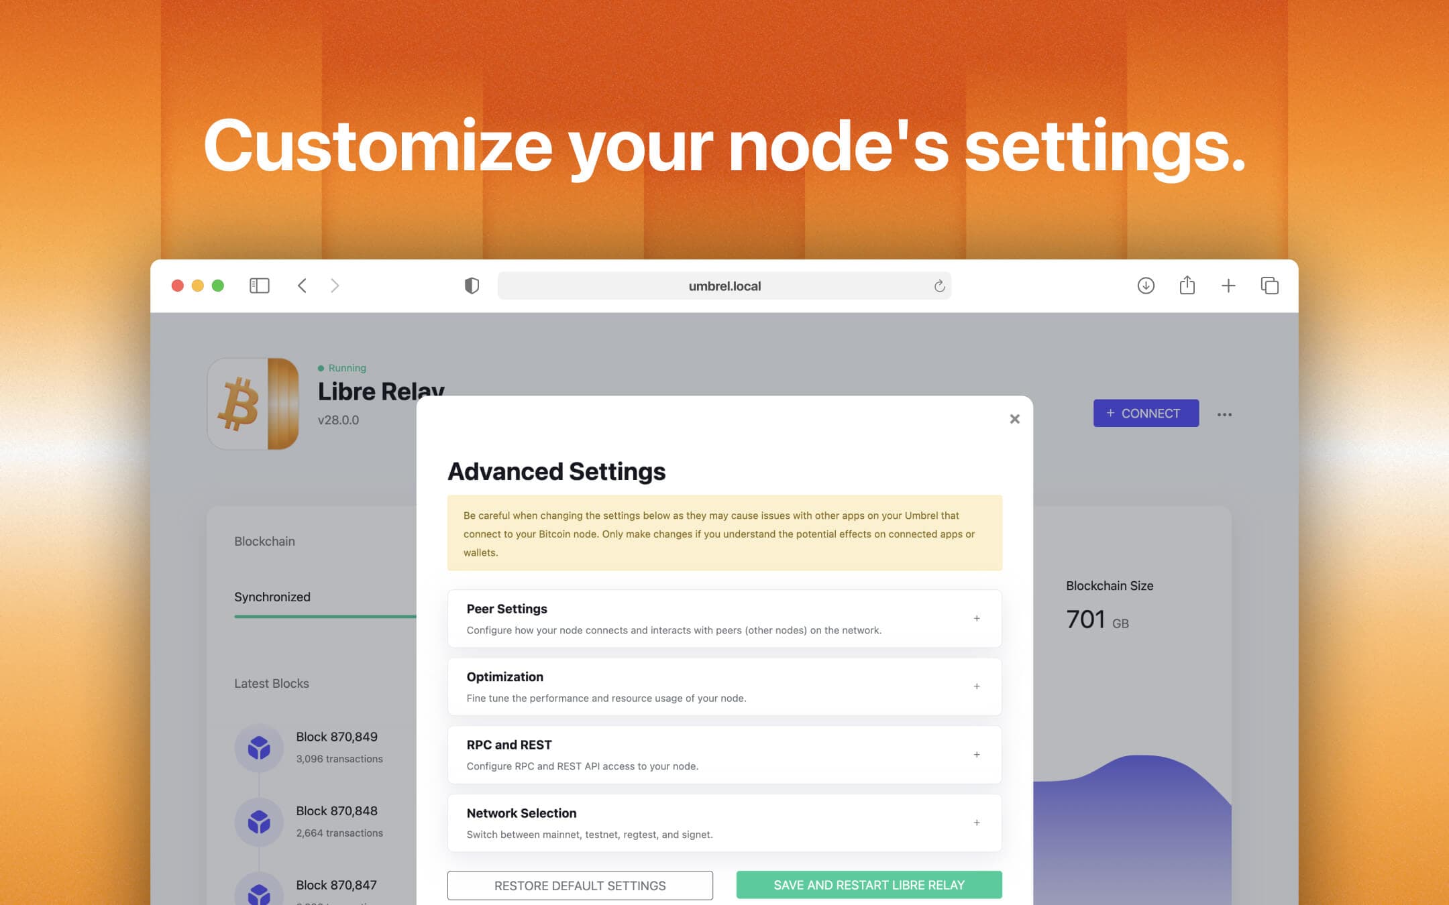The width and height of the screenshot is (1449, 905).
Task: Click the close dialog icon
Action: (x=1014, y=418)
